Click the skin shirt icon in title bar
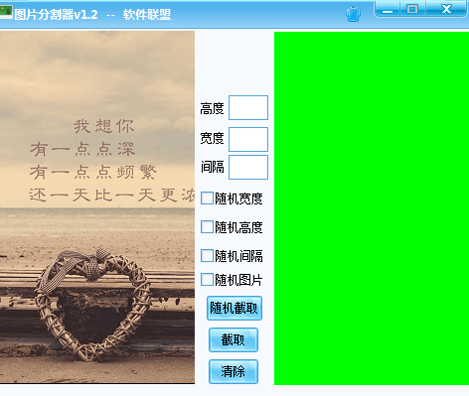 [x=353, y=14]
